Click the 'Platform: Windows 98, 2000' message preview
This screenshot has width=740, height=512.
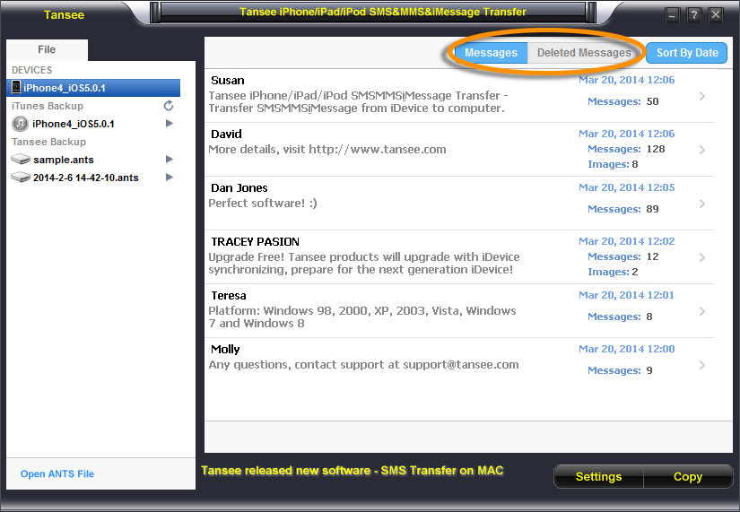click(362, 317)
